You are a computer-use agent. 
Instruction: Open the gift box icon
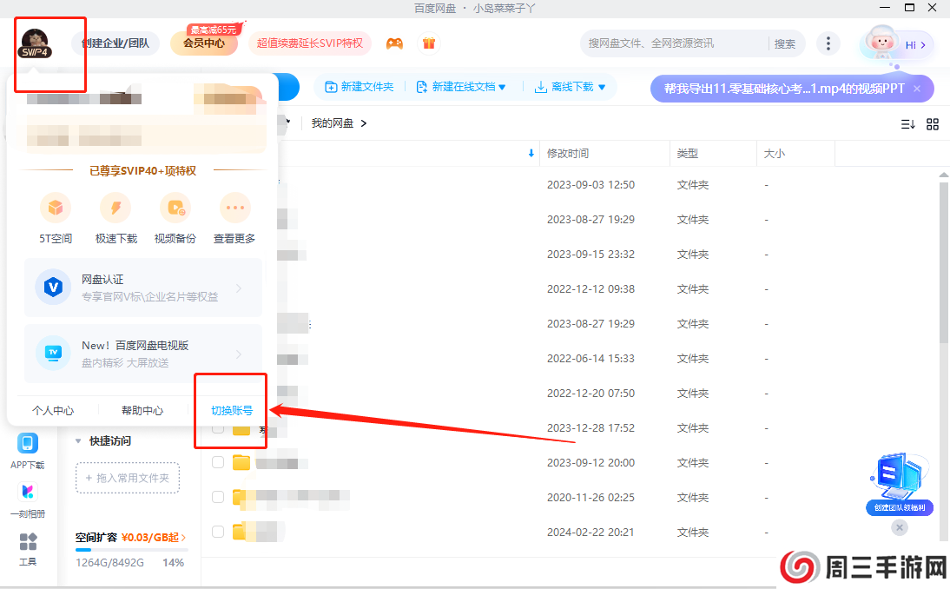point(429,43)
